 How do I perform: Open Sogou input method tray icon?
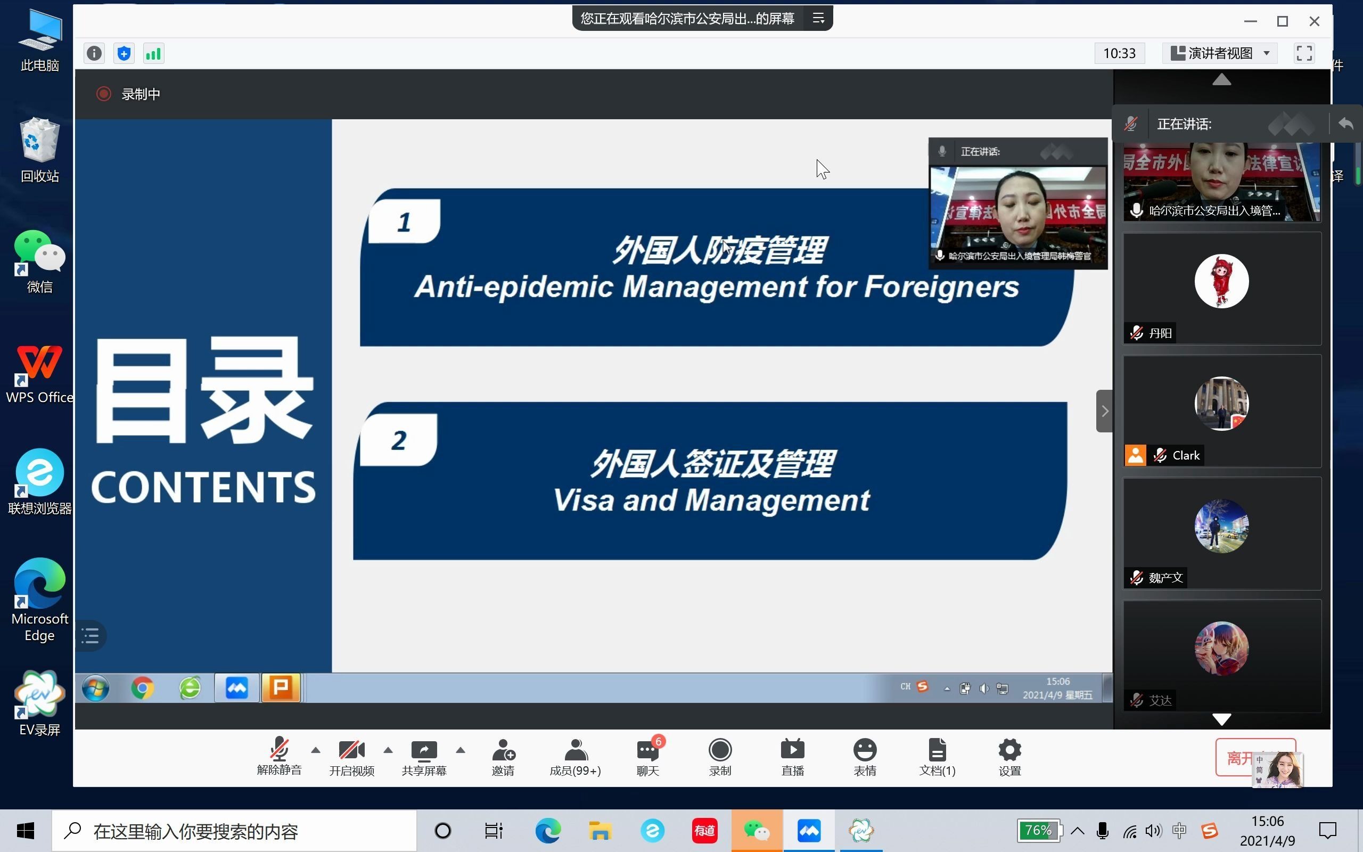coord(1209,831)
